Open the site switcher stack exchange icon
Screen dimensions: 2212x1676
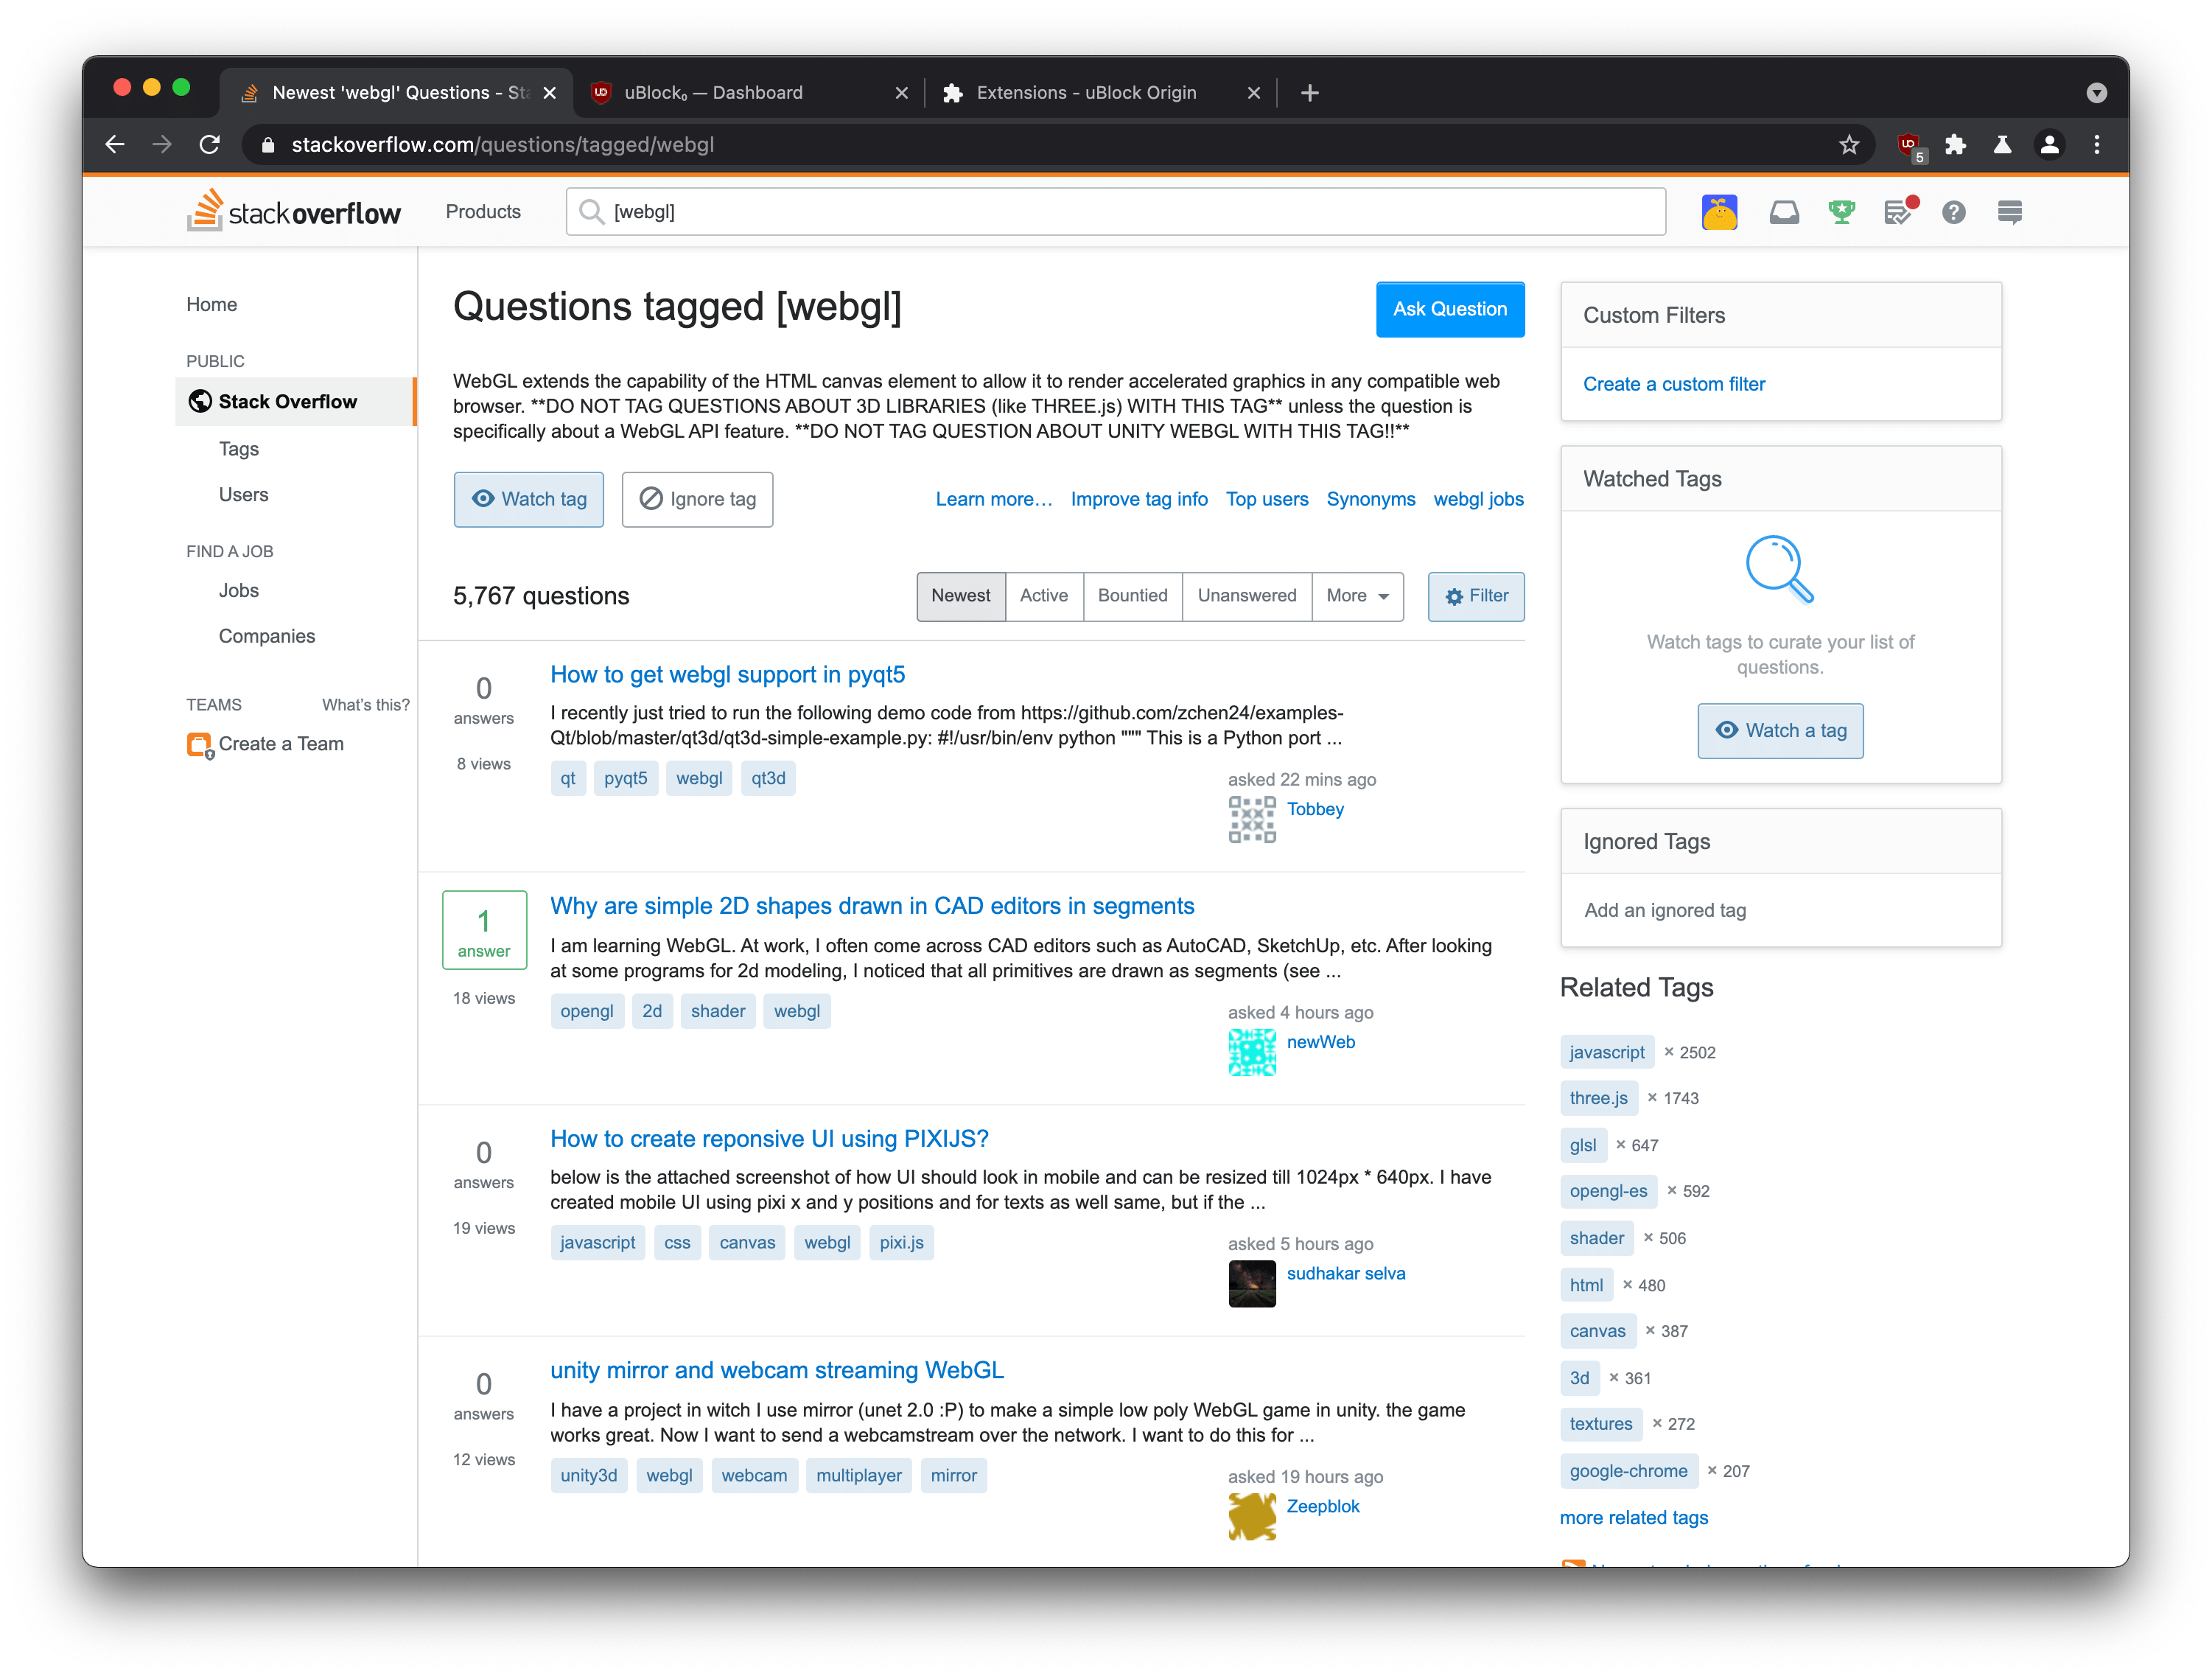point(2009,212)
